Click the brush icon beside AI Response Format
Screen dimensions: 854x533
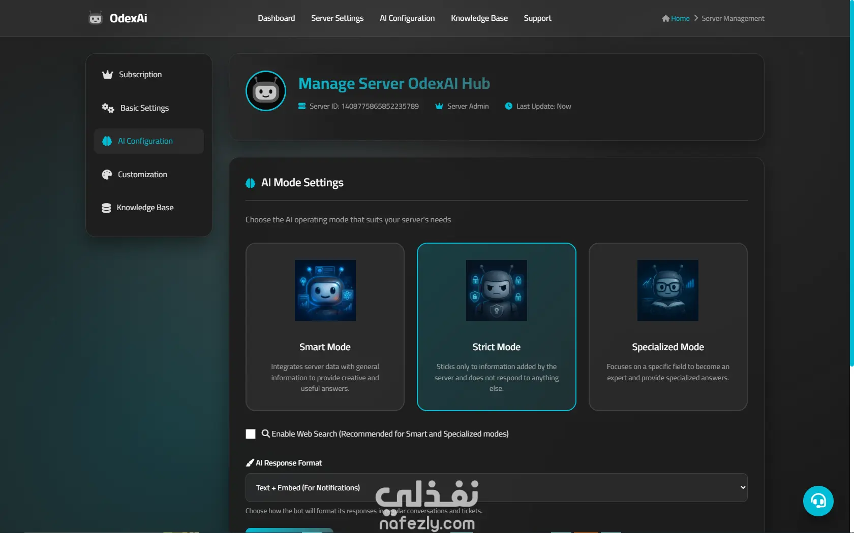(250, 463)
